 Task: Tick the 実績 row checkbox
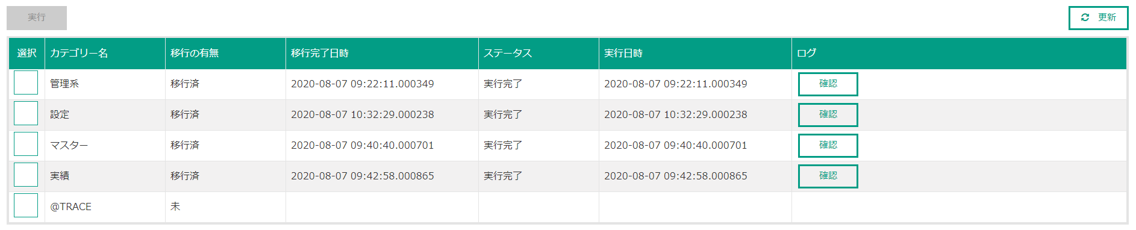click(26, 175)
